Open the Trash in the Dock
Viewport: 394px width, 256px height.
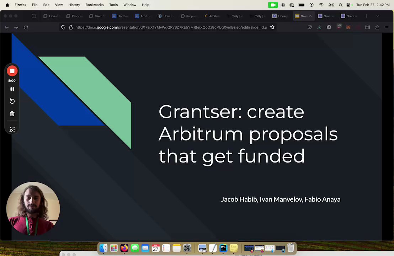click(x=291, y=248)
